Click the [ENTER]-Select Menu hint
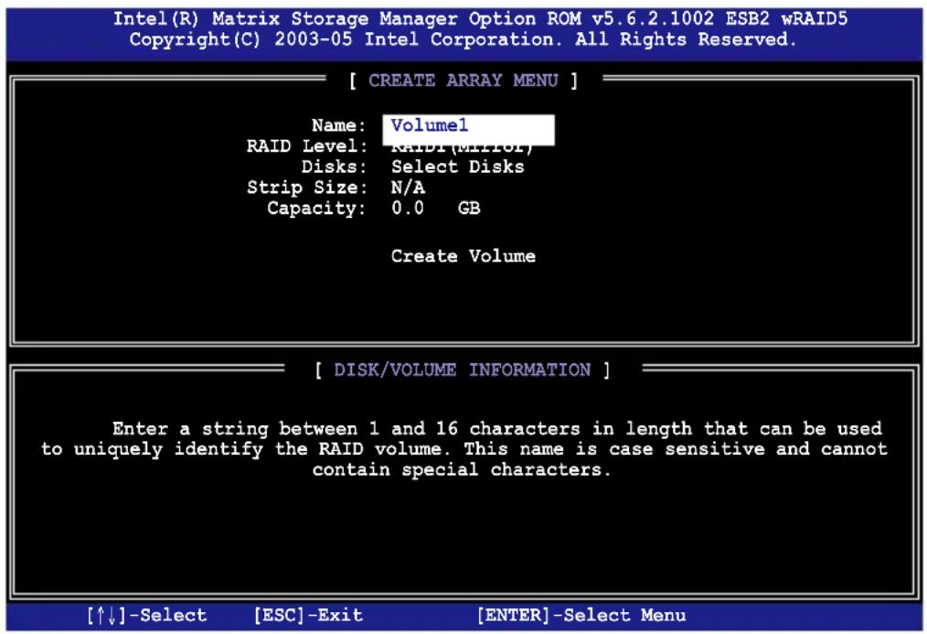The image size is (927, 634). 581,615
